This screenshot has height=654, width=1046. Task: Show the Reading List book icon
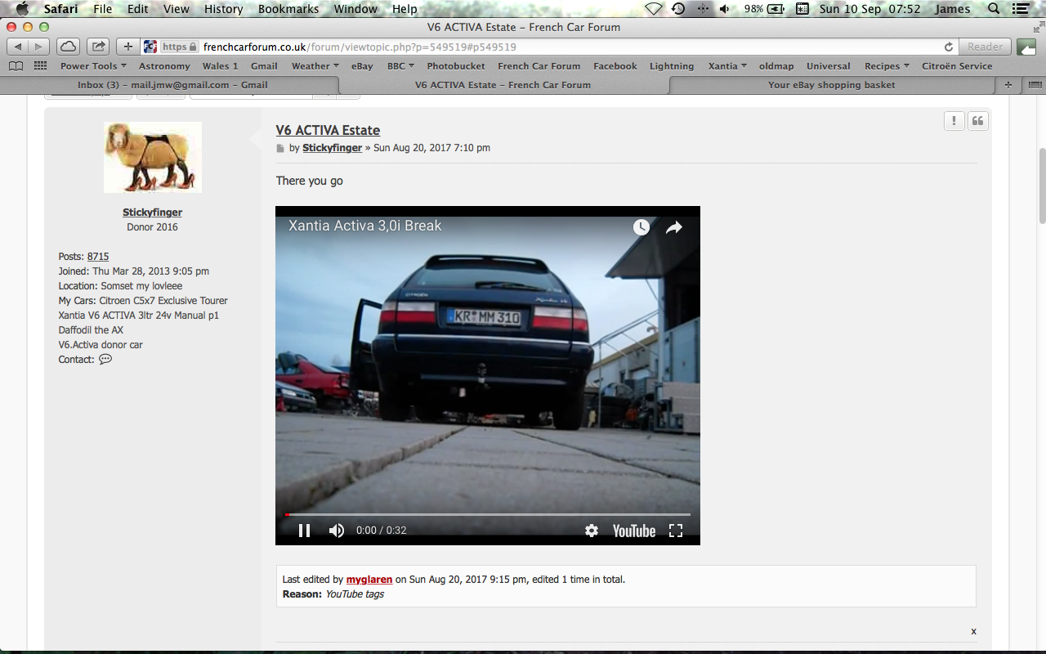click(16, 66)
